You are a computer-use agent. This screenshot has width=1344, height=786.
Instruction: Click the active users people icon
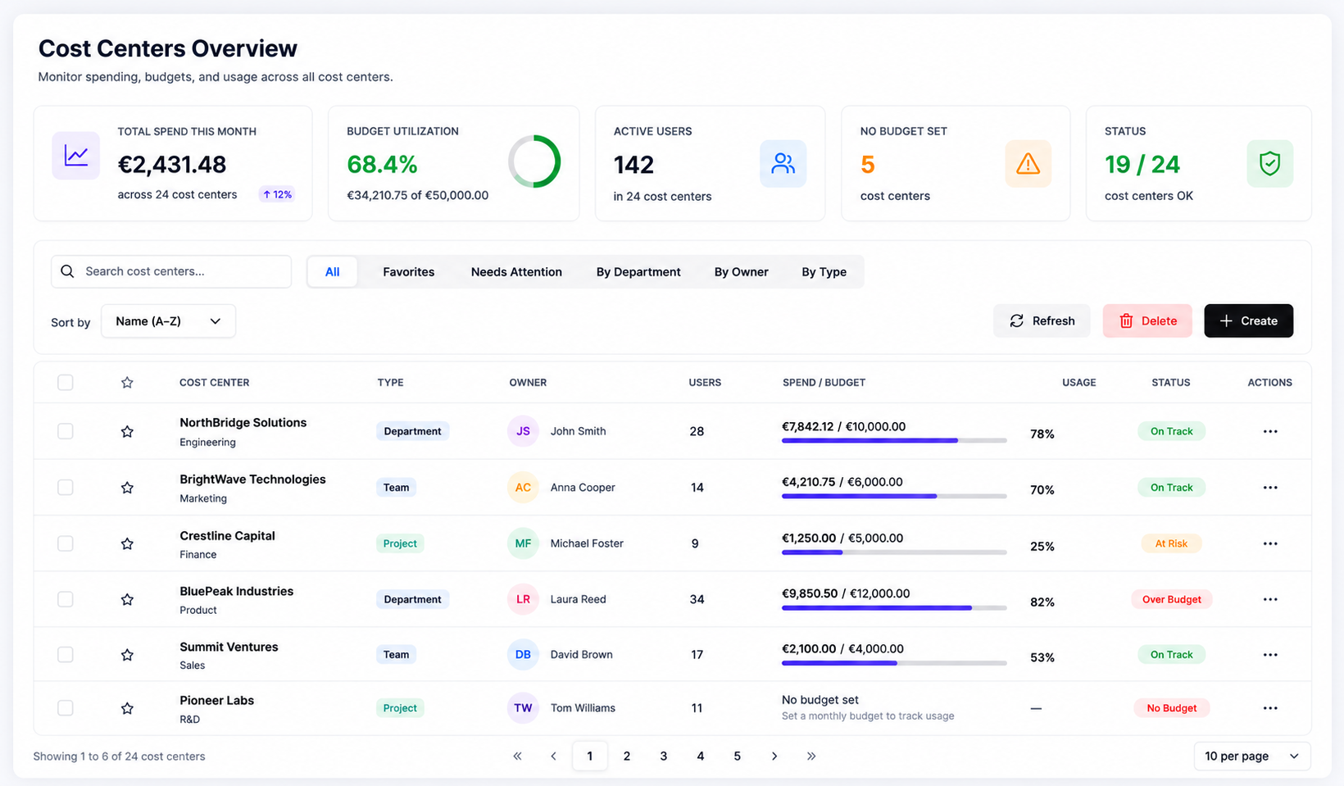[783, 164]
